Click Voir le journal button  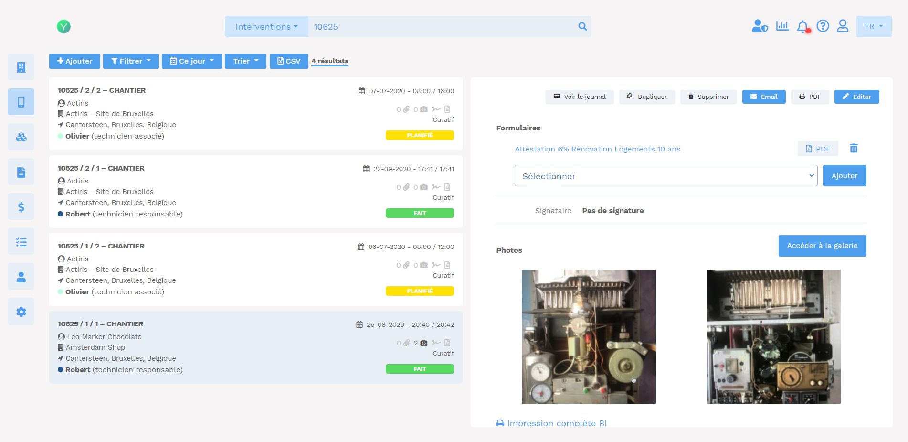click(x=580, y=97)
